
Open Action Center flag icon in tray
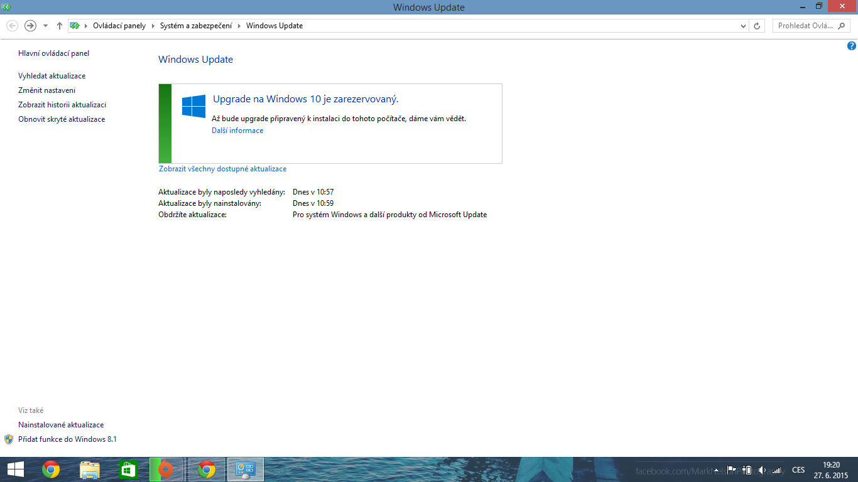(x=731, y=470)
